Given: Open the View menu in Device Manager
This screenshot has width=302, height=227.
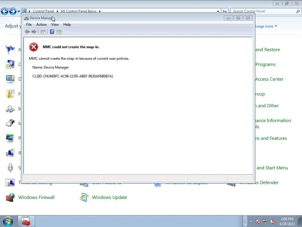Looking at the screenshot, I should [55, 25].
